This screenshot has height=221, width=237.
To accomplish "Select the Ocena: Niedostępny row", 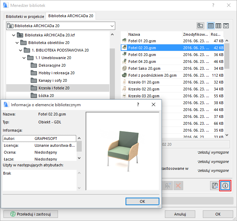I will [39, 152].
